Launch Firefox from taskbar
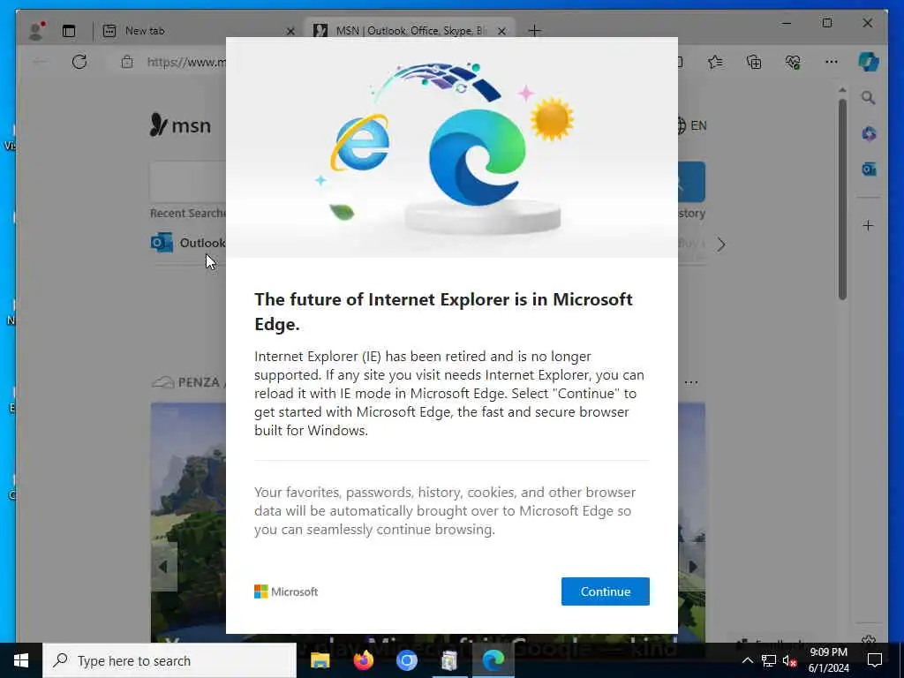 [x=363, y=660]
